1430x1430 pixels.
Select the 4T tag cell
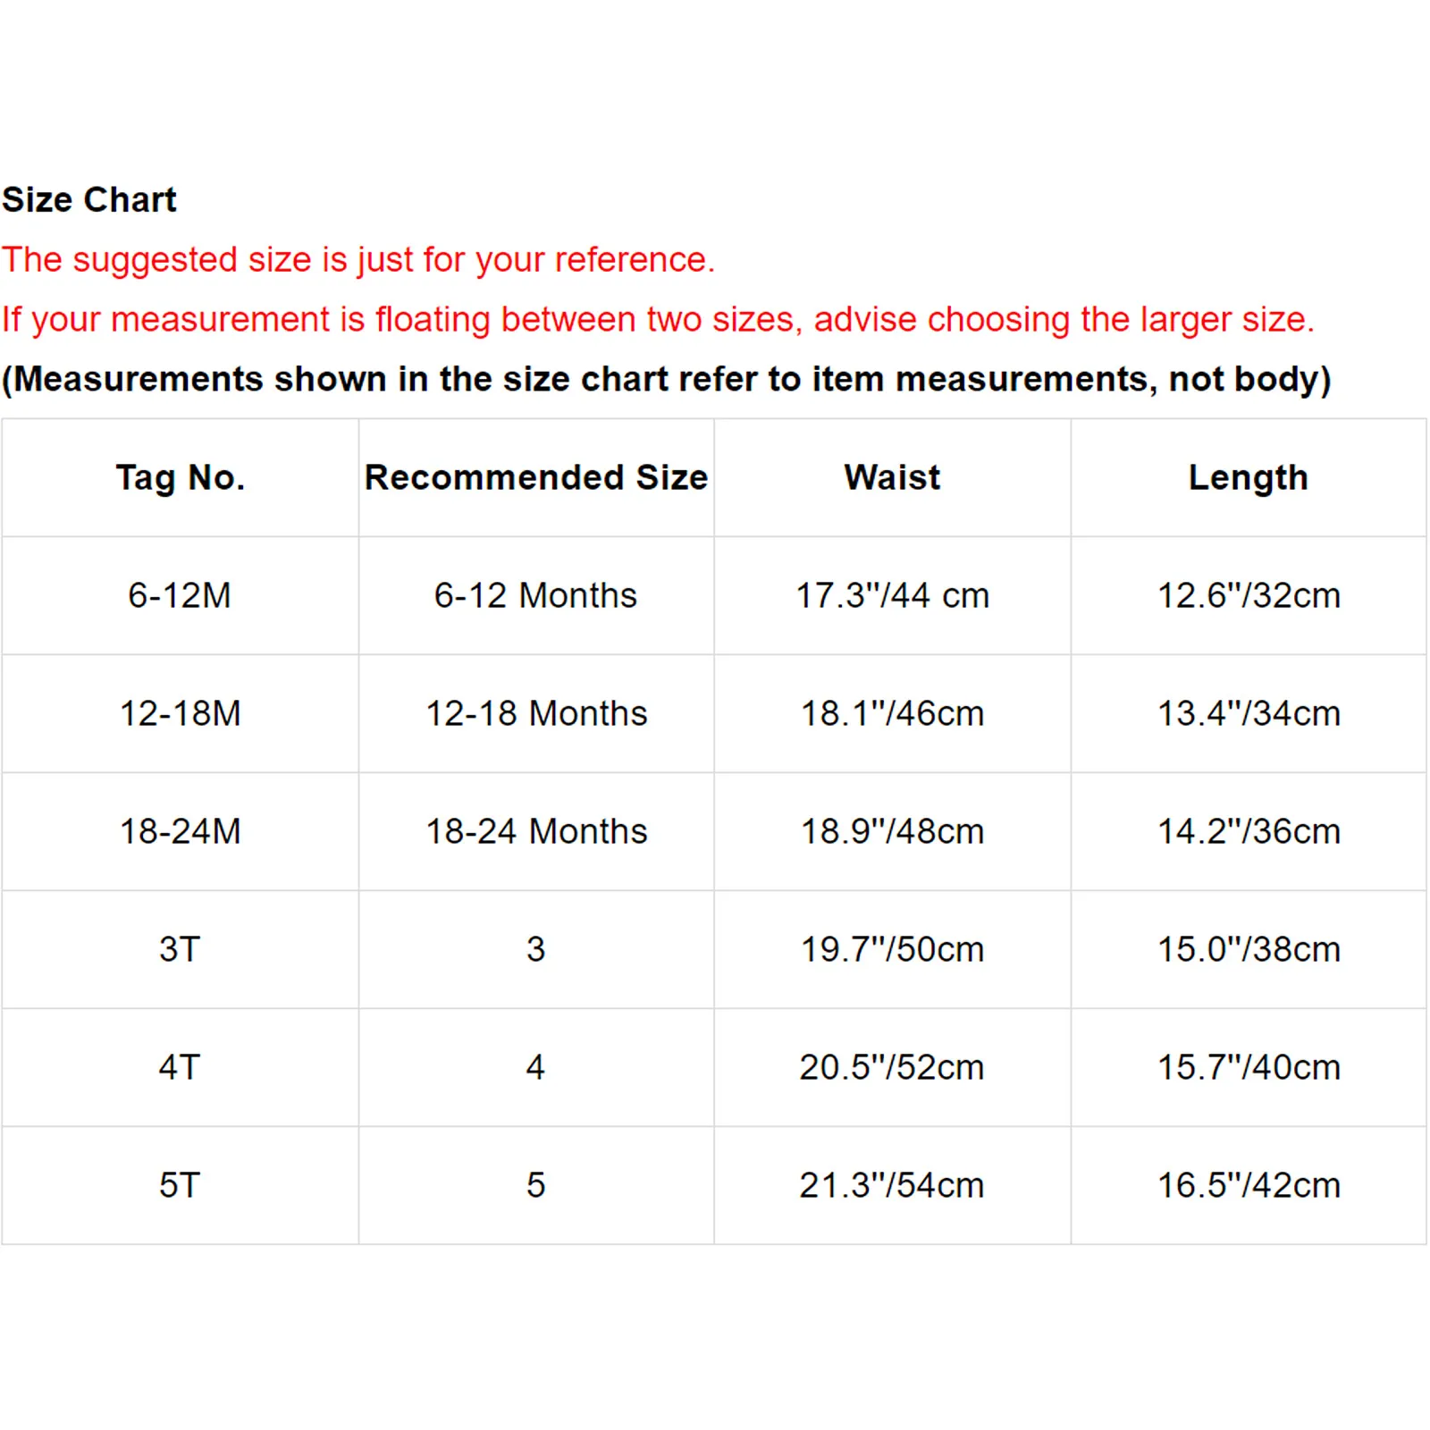point(180,1067)
